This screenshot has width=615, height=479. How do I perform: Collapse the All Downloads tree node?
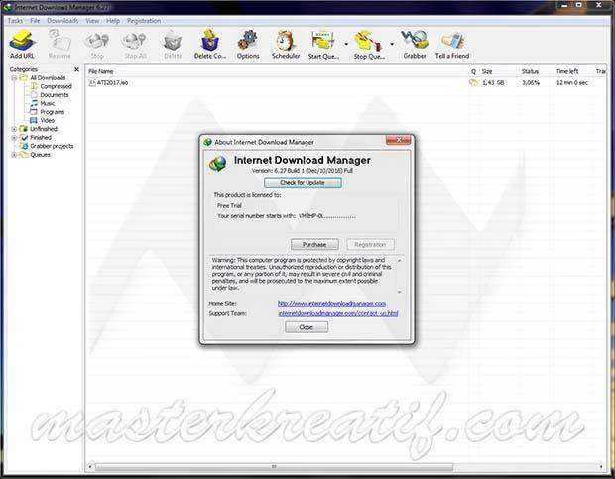tap(14, 78)
